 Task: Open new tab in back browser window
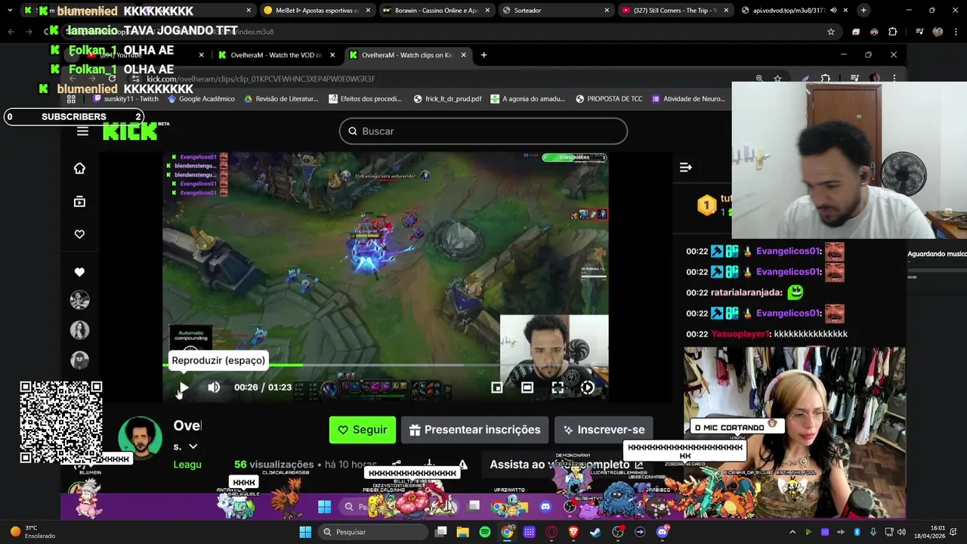click(x=864, y=11)
